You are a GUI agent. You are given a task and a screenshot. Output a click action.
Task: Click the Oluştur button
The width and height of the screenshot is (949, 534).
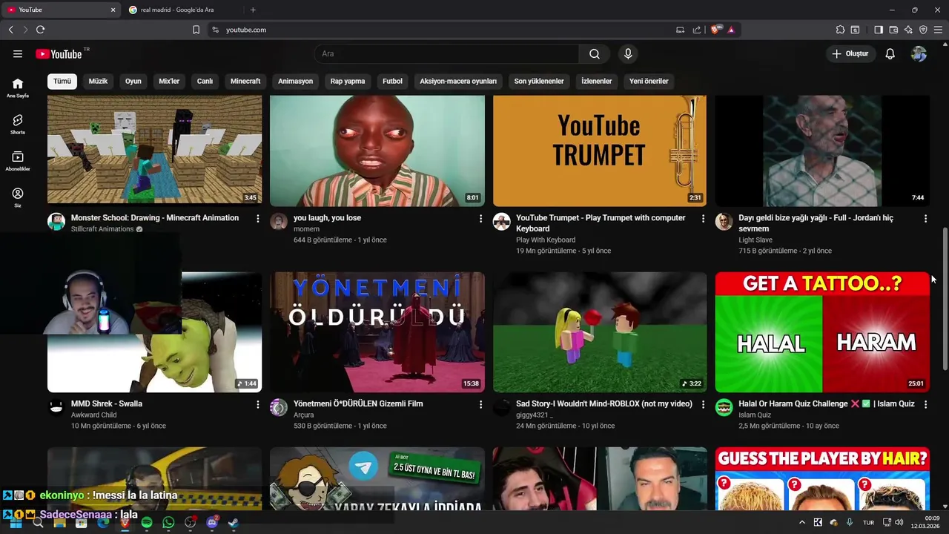pyautogui.click(x=850, y=53)
